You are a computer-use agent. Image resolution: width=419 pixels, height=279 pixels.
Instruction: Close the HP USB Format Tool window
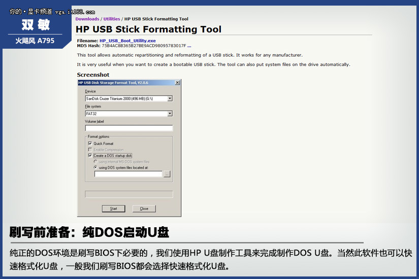[x=177, y=83]
